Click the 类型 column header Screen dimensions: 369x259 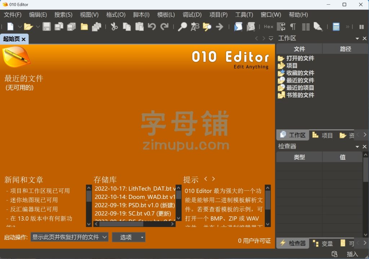tap(299, 157)
